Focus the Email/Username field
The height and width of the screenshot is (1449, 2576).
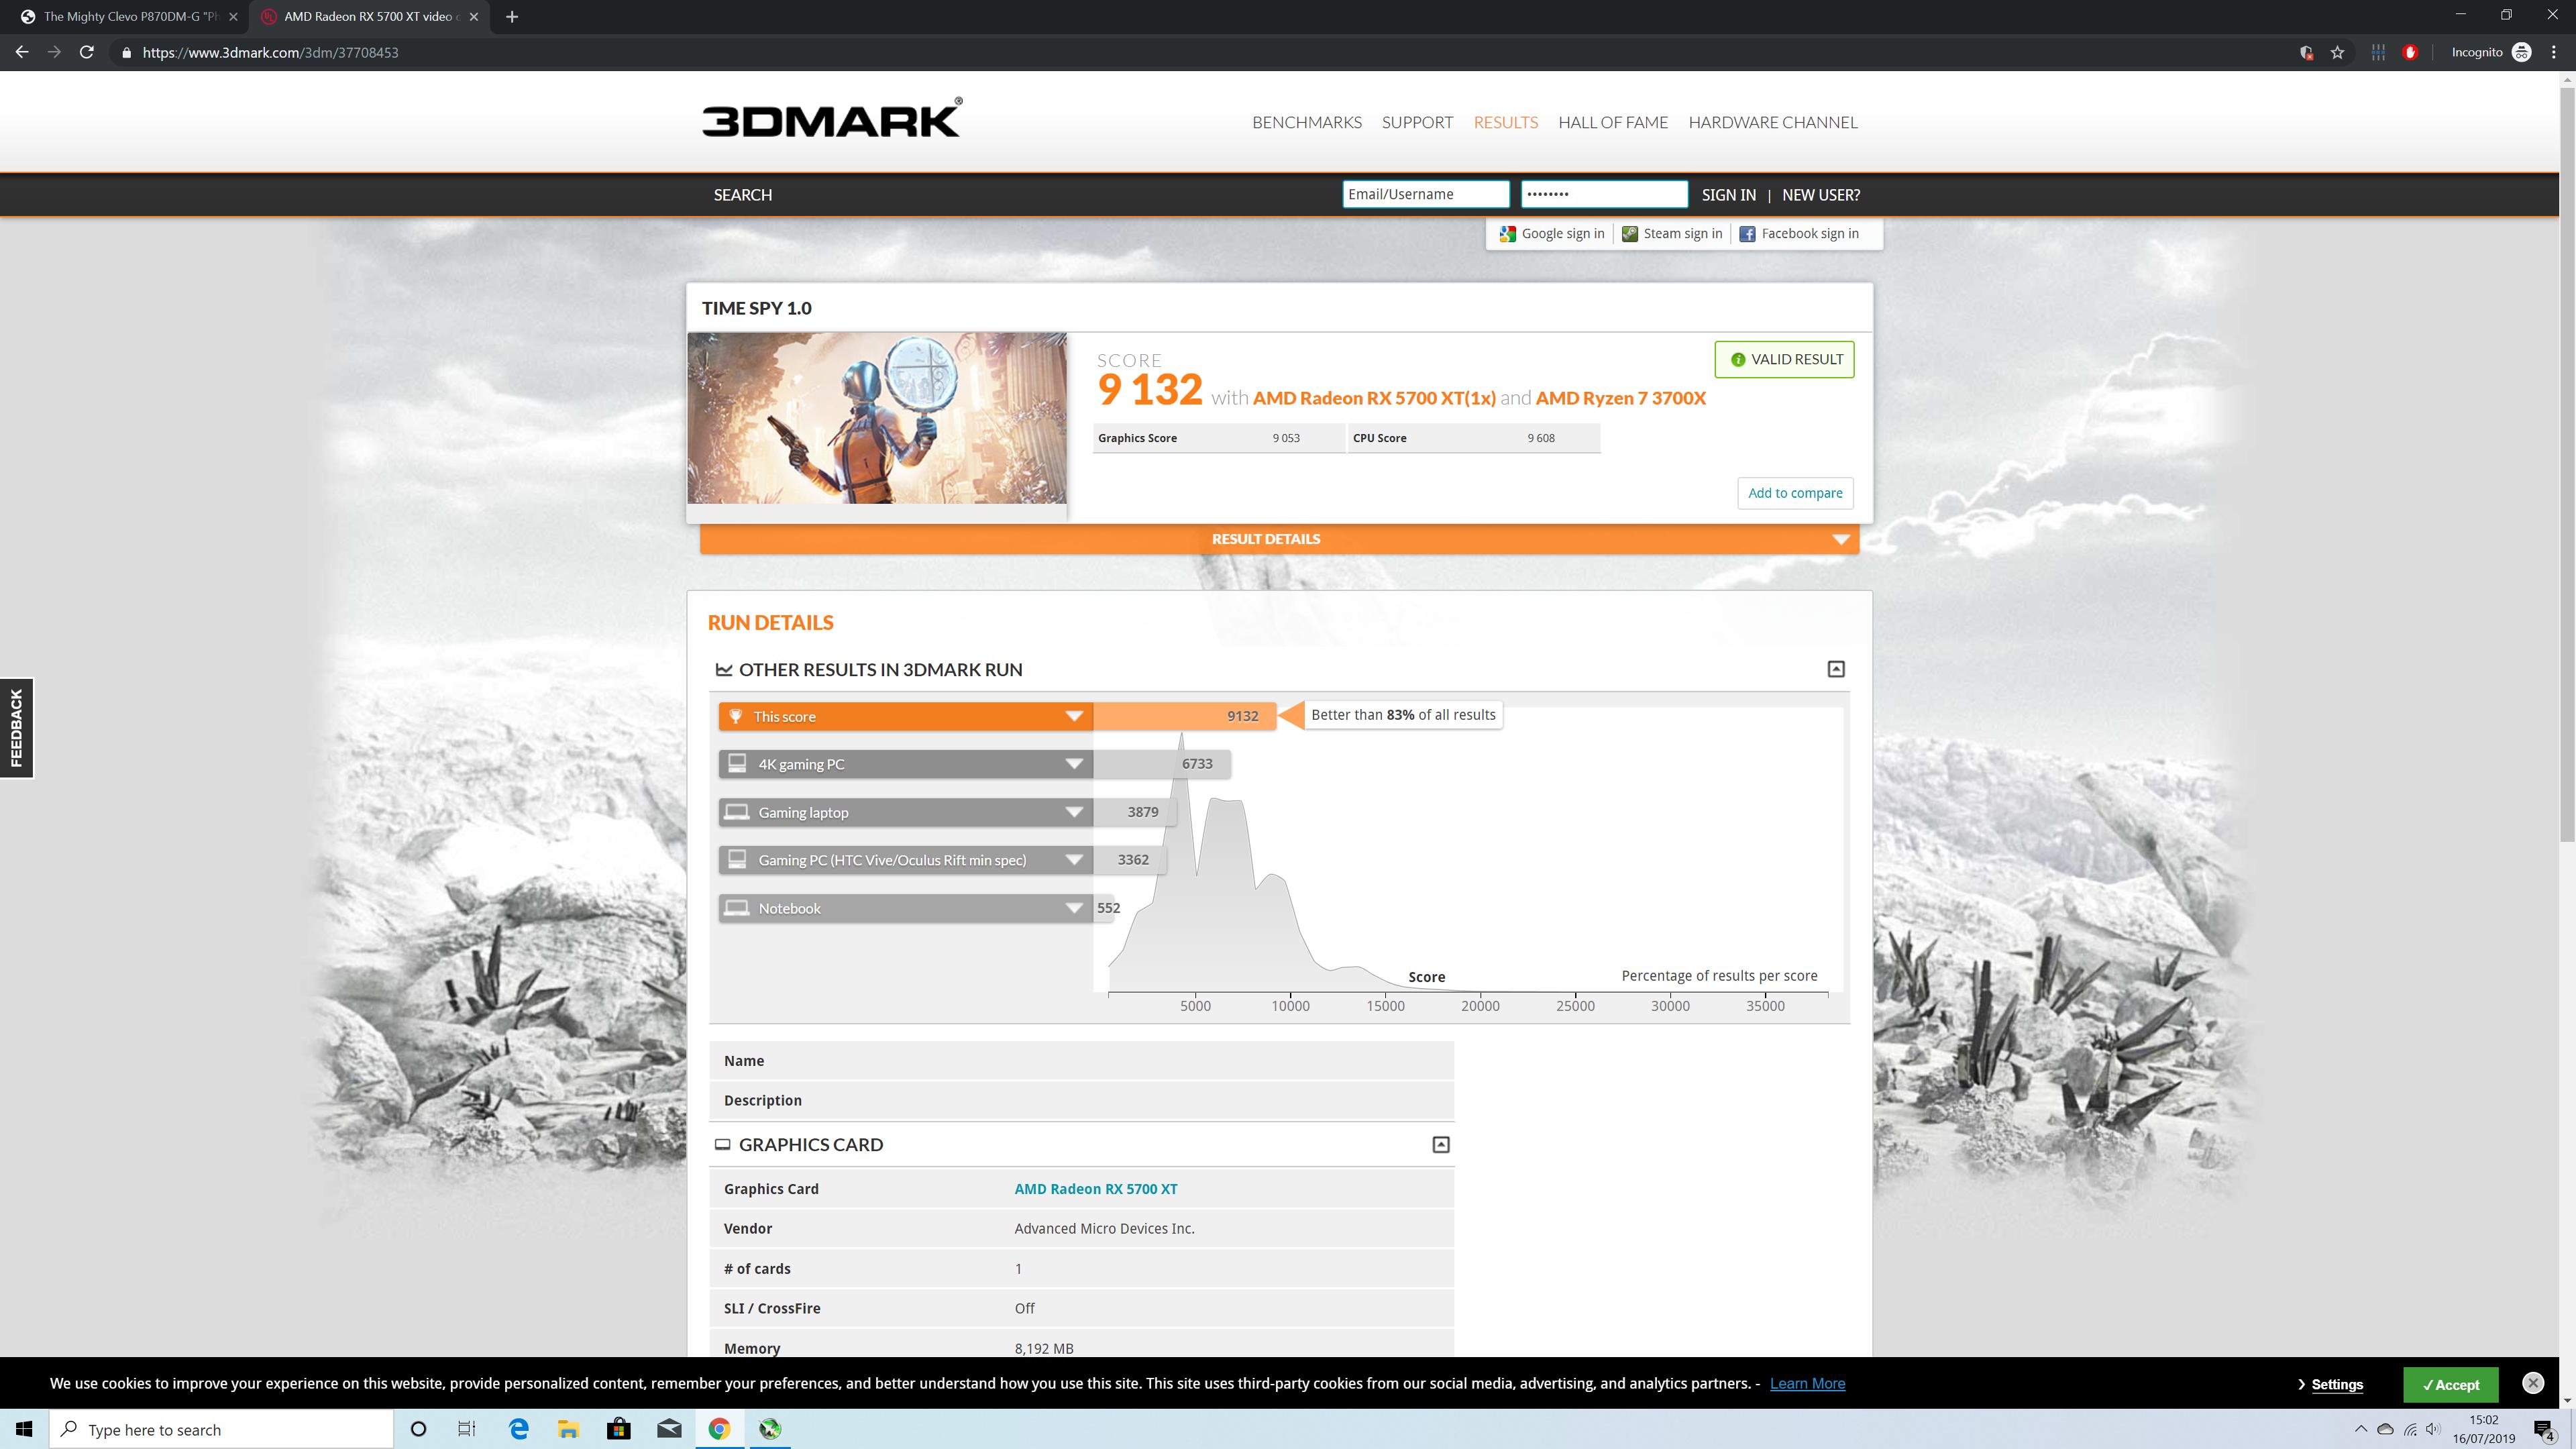(x=1425, y=194)
